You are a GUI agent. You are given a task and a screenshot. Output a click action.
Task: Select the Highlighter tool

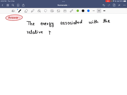click(x=33, y=11)
